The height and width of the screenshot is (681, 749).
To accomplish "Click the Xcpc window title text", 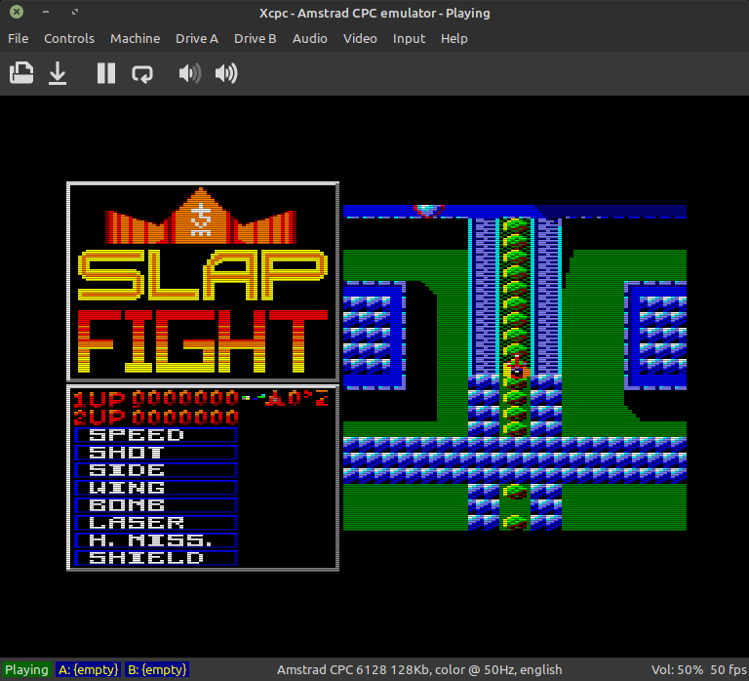I will [374, 13].
